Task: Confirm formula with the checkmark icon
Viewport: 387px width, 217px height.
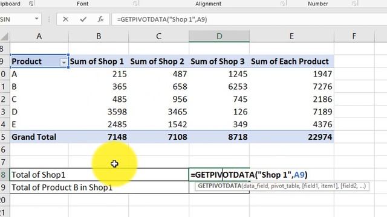Action: click(x=83, y=19)
